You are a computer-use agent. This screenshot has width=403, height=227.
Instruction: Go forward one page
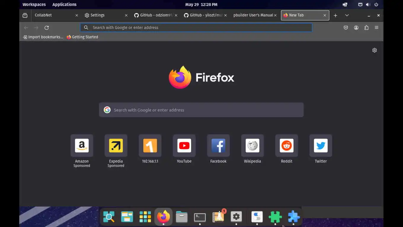(36, 27)
